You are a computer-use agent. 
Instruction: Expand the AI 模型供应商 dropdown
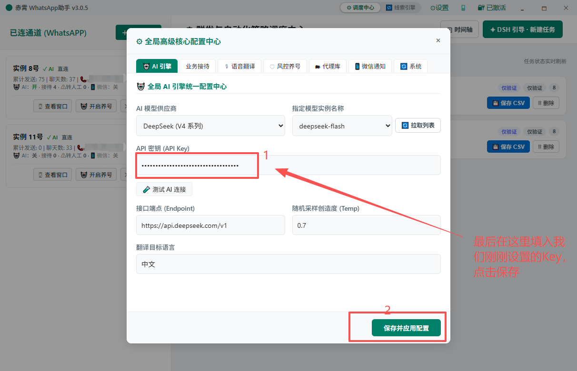(210, 126)
